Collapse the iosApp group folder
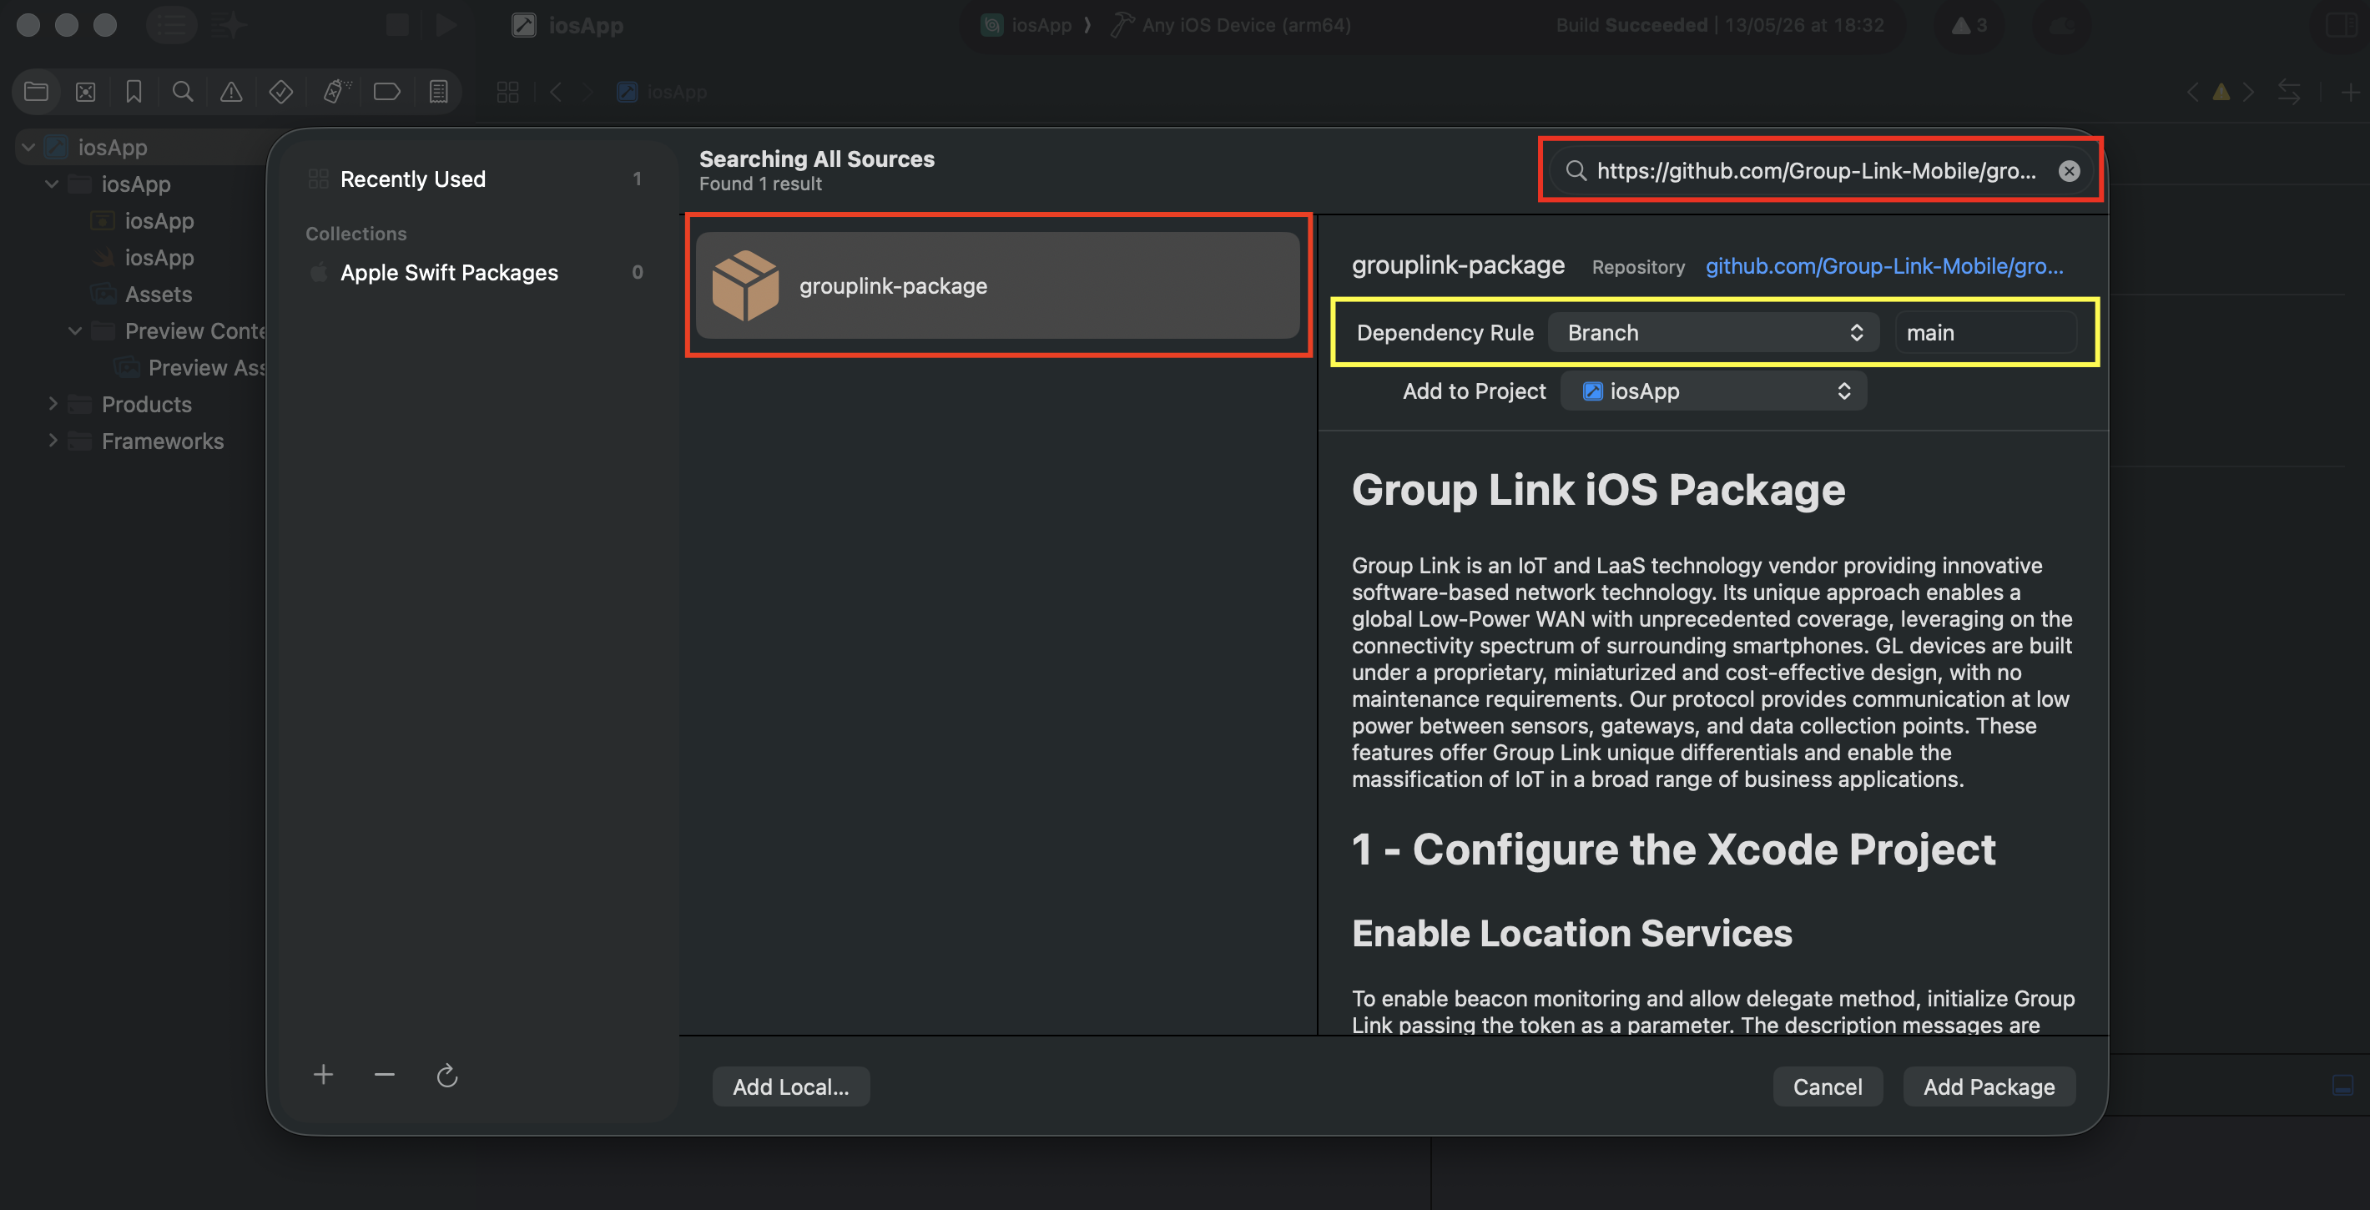2370x1210 pixels. point(53,184)
